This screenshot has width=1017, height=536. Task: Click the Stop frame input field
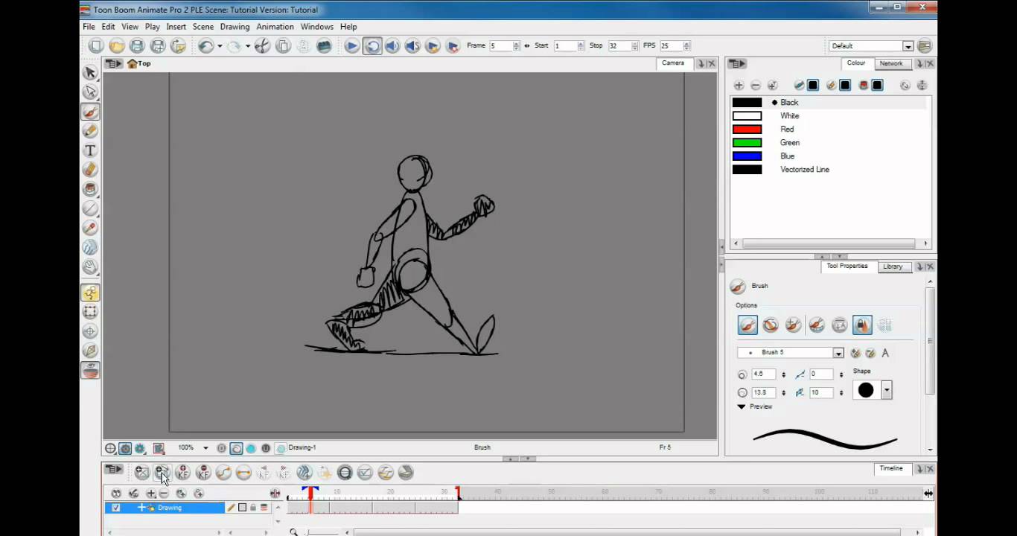click(617, 46)
